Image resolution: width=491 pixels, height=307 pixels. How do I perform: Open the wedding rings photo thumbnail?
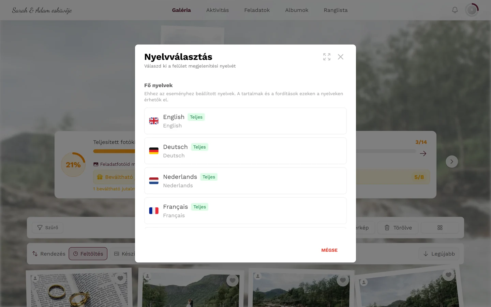(x=79, y=289)
